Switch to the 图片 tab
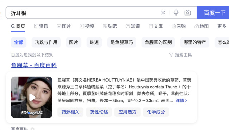The width and height of the screenshot is (229, 130). [x=64, y=26]
